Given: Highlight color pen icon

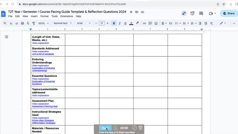Looking at the screenshot, I should (137, 23).
